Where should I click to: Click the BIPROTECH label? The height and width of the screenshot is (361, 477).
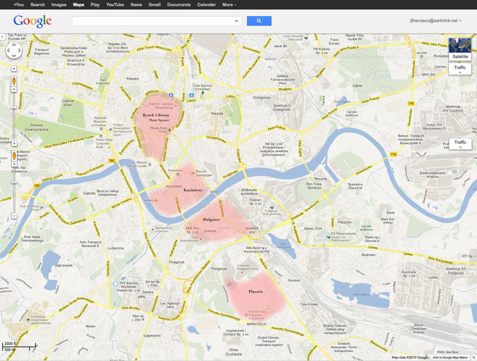click(257, 324)
